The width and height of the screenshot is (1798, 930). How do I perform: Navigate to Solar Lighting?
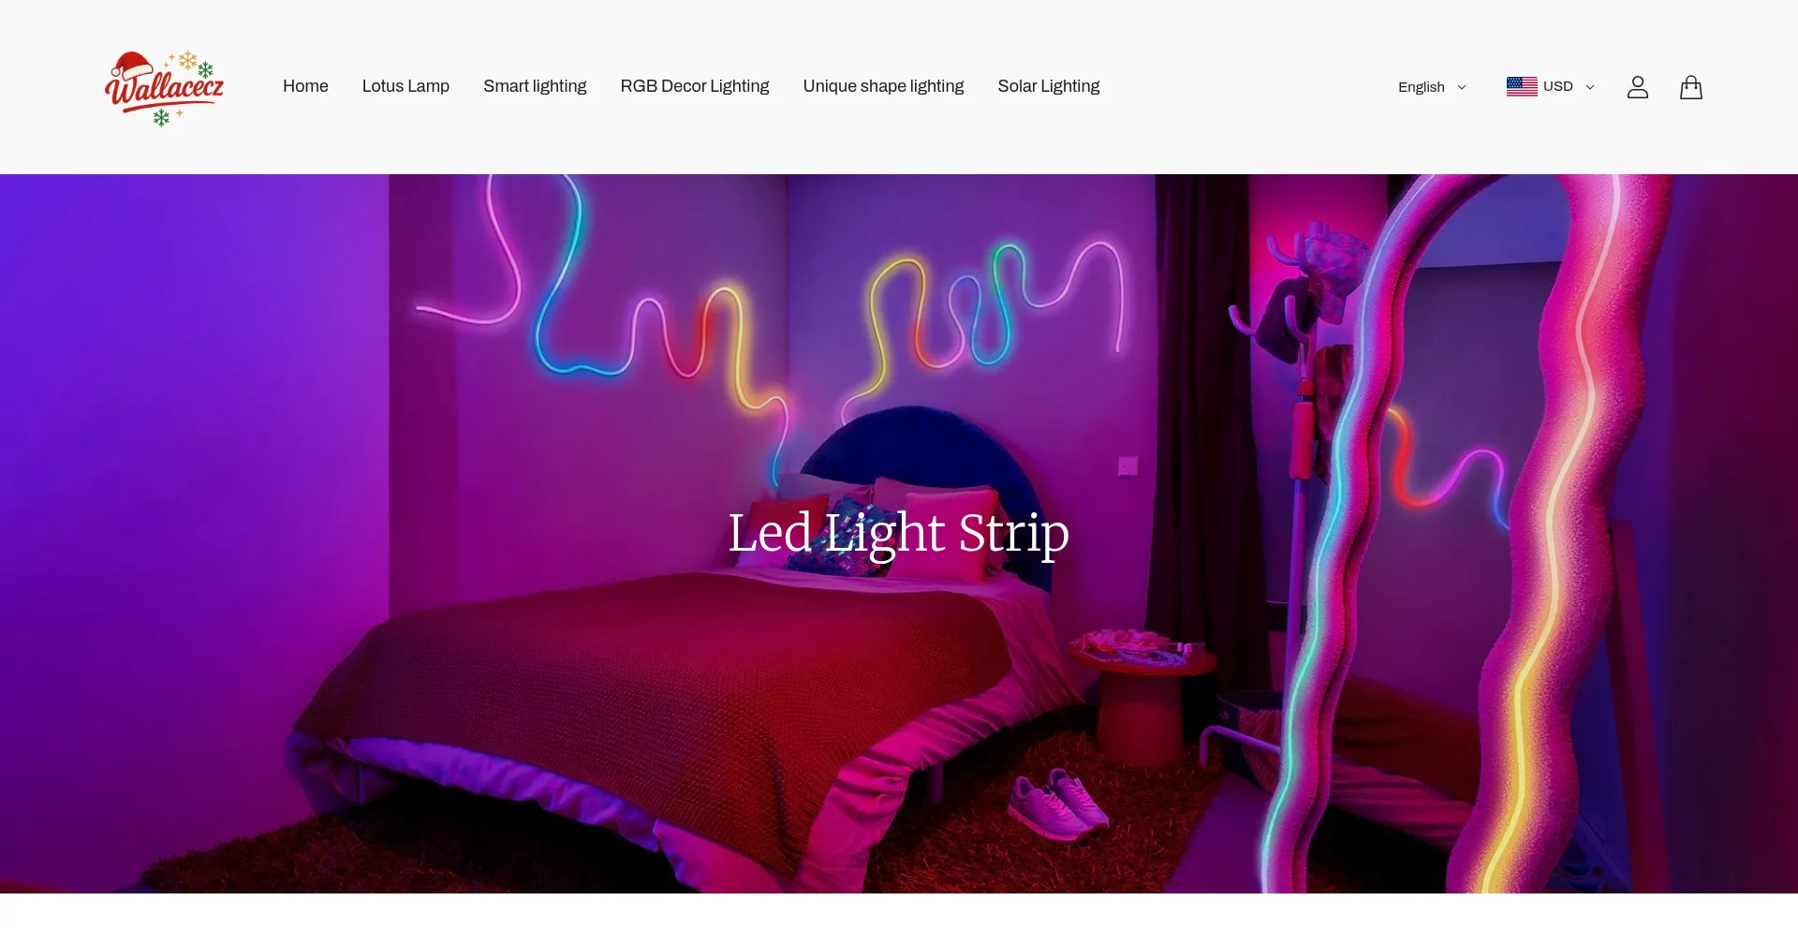(x=1049, y=86)
